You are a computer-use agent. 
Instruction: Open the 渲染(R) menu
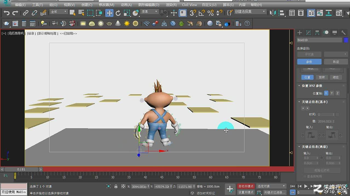click(x=171, y=5)
